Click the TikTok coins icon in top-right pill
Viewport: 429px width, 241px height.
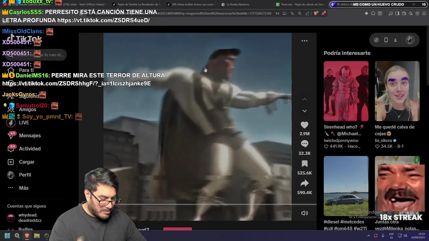point(376,40)
